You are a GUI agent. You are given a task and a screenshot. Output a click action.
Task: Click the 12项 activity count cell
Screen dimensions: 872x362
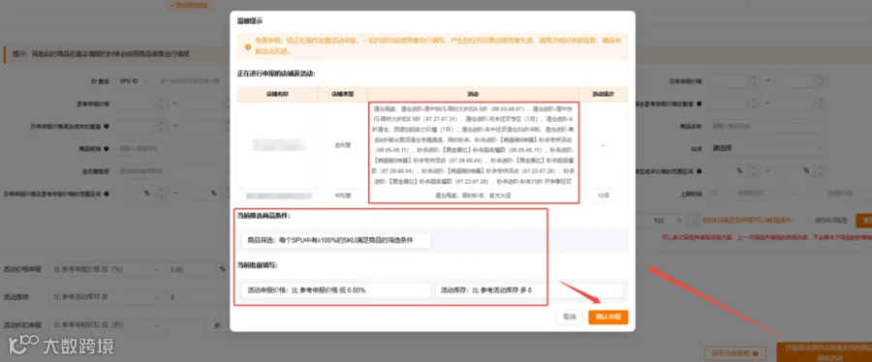(604, 196)
